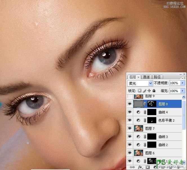Click the lock position move icon
Viewport: 187px width, 170px height.
149,91
